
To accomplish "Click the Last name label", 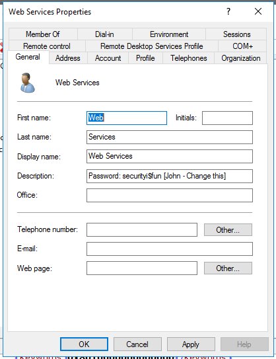I will (x=34, y=137).
